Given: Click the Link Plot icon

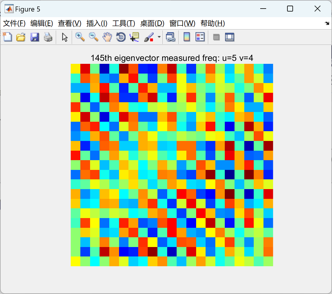Looking at the screenshot, I should (x=171, y=37).
